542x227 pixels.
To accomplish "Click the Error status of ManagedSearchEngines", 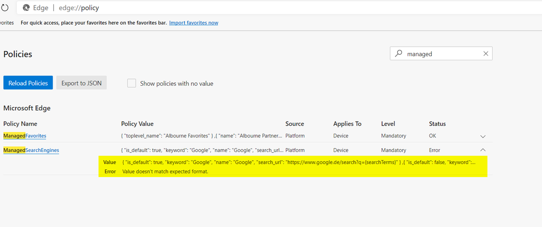I will pyautogui.click(x=435, y=150).
